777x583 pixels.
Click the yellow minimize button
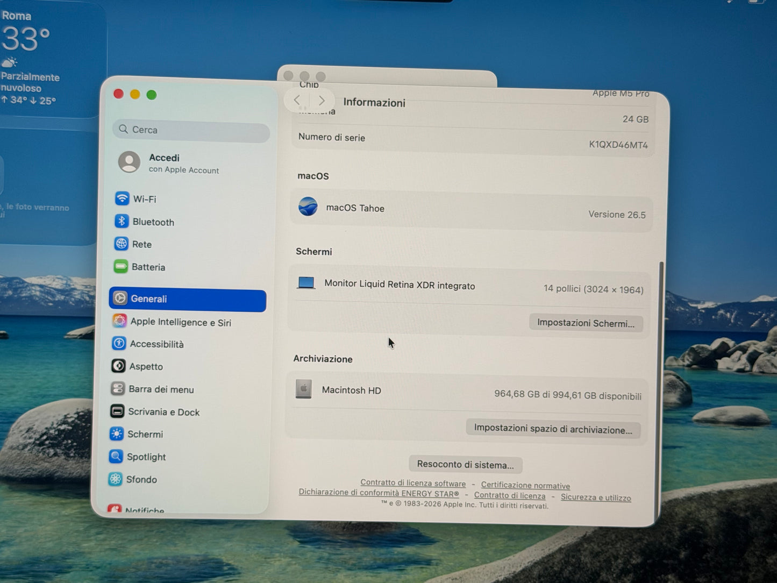[135, 95]
